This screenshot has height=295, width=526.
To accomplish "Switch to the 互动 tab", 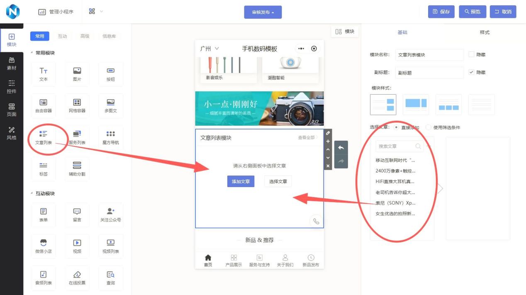I will [x=62, y=36].
